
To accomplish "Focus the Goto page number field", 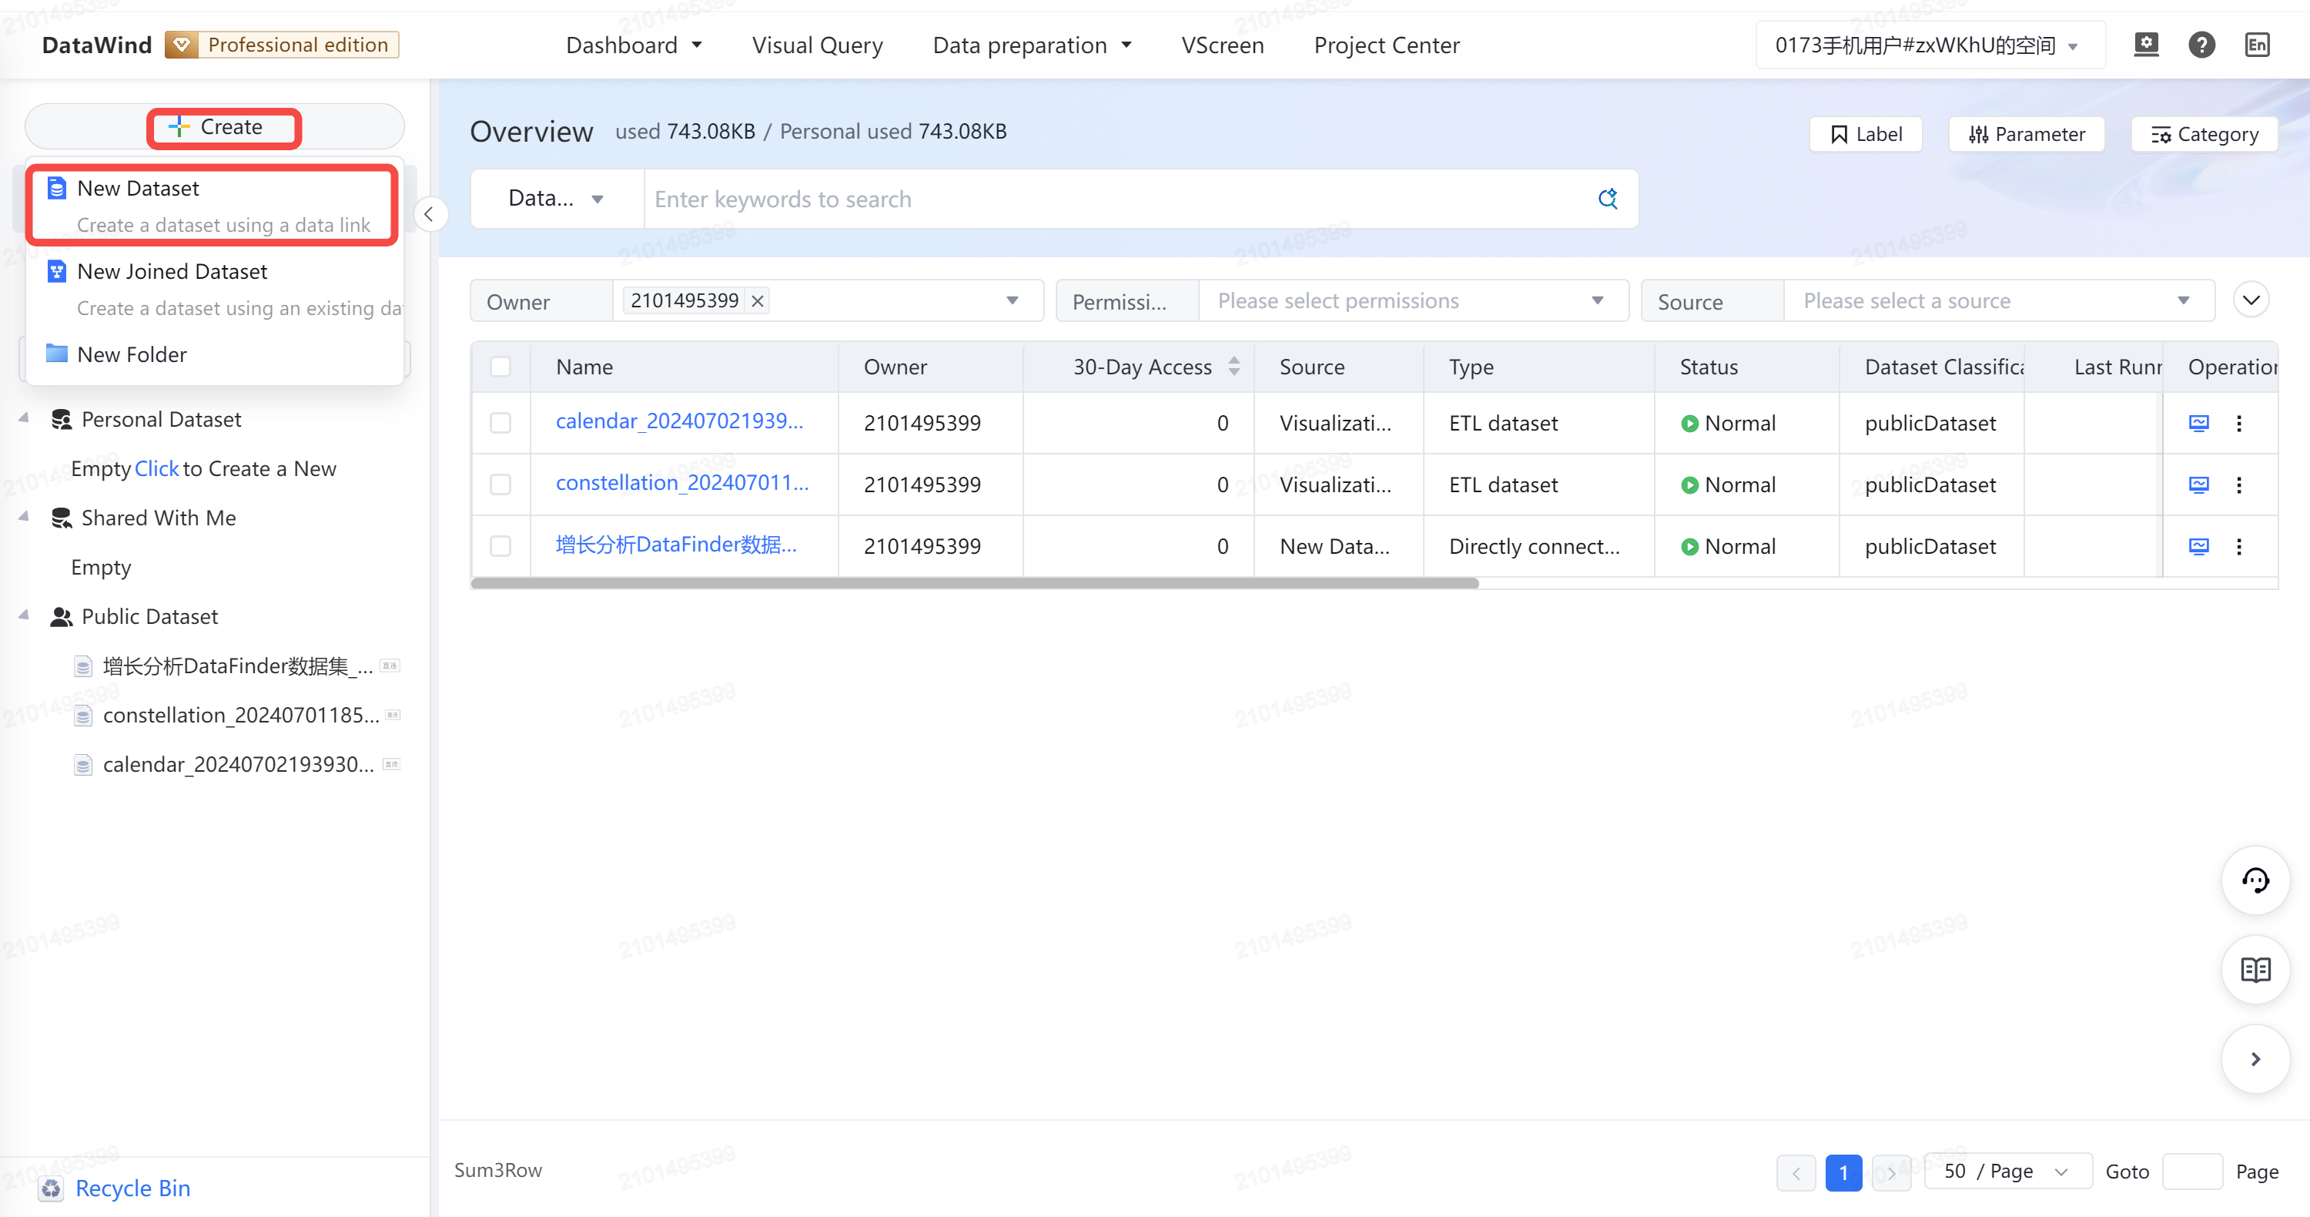I will point(2191,1172).
